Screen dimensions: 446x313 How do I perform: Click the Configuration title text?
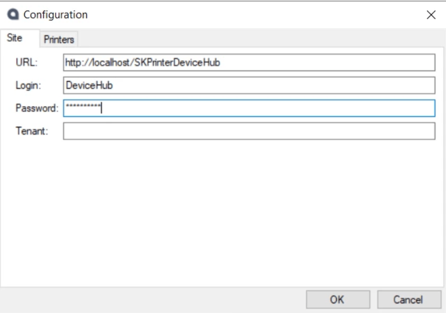tap(55, 15)
